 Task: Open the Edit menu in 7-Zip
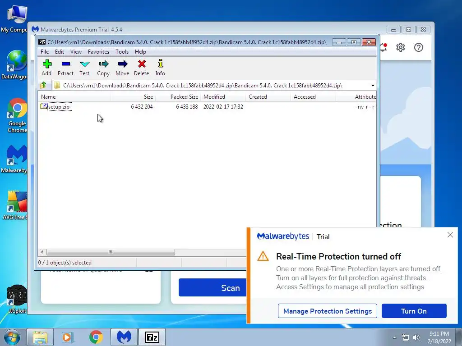(x=60, y=52)
